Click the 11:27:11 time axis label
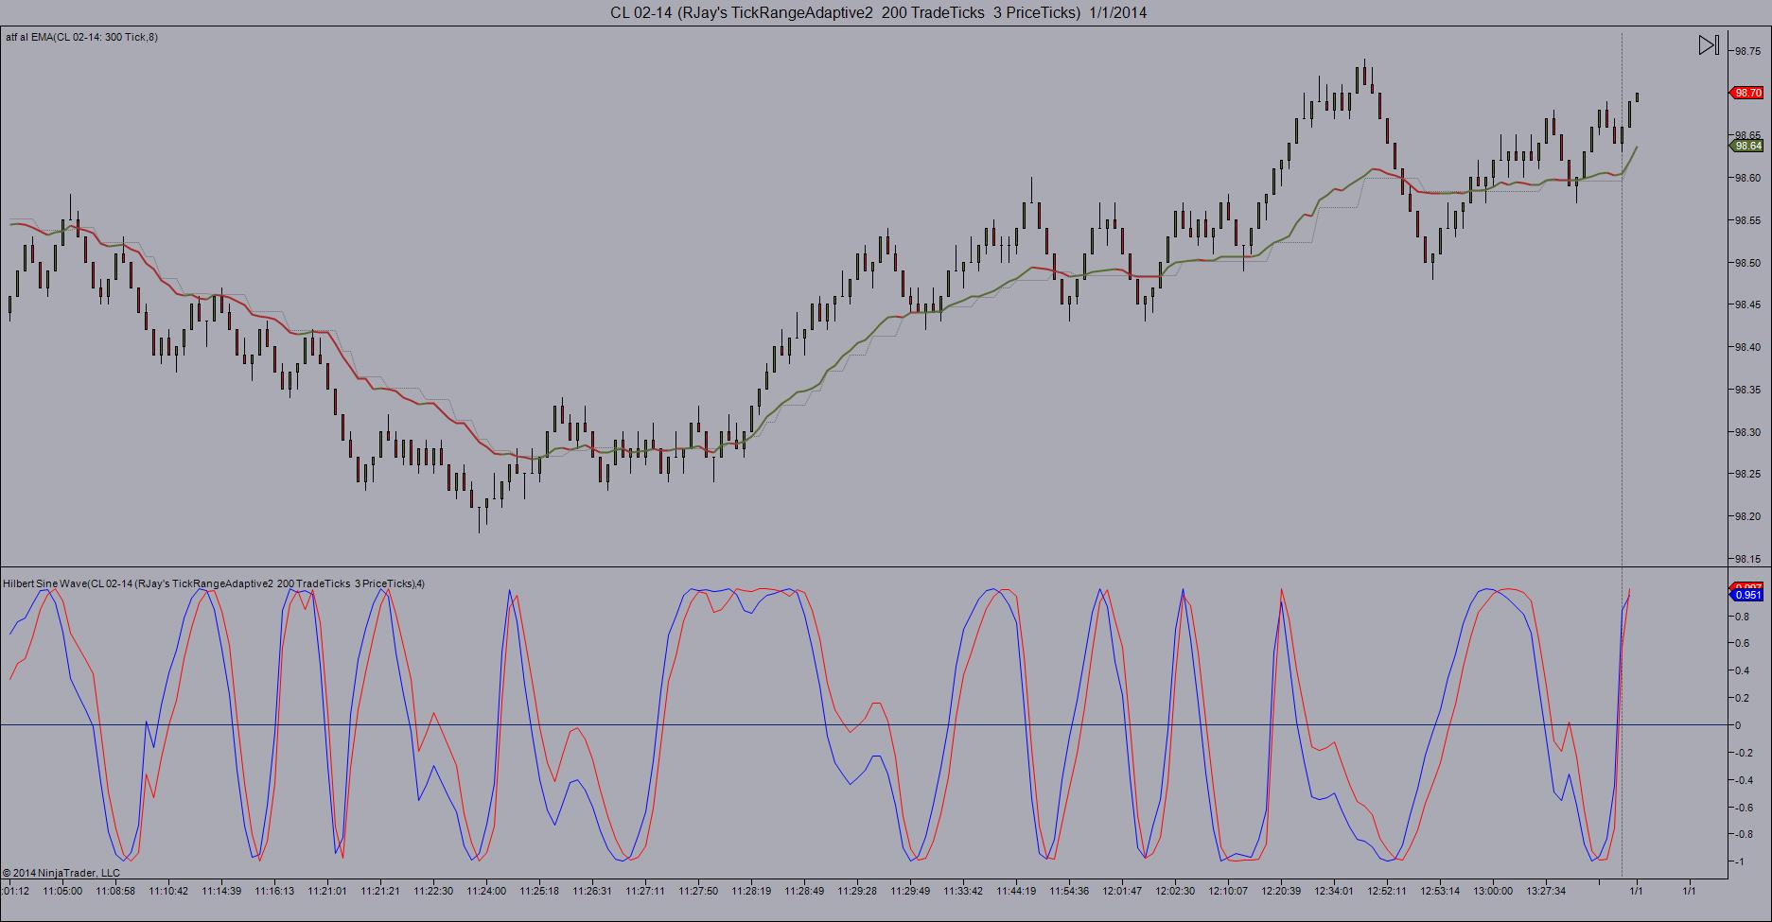The height and width of the screenshot is (922, 1772). (646, 890)
